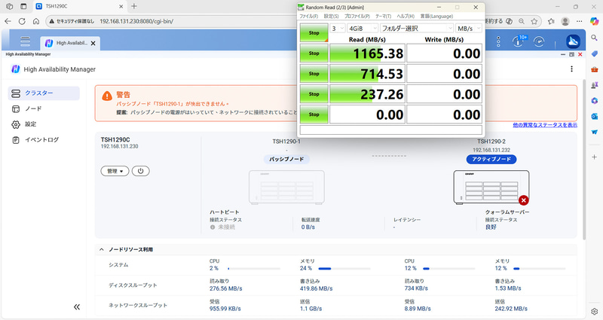Click 他の異常なステータスを表示 link

(545, 125)
